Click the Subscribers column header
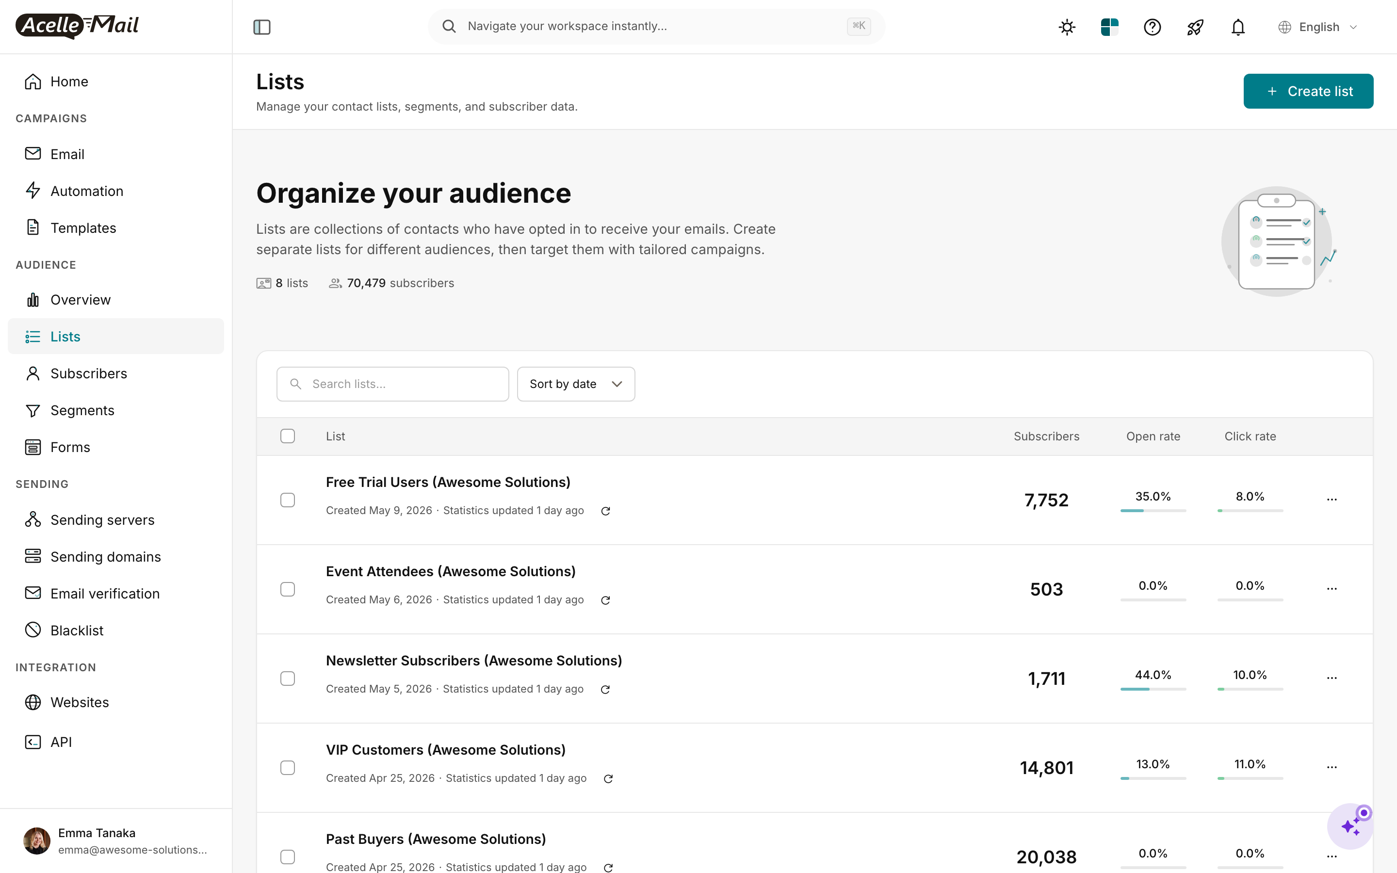The height and width of the screenshot is (873, 1397). pos(1046,436)
